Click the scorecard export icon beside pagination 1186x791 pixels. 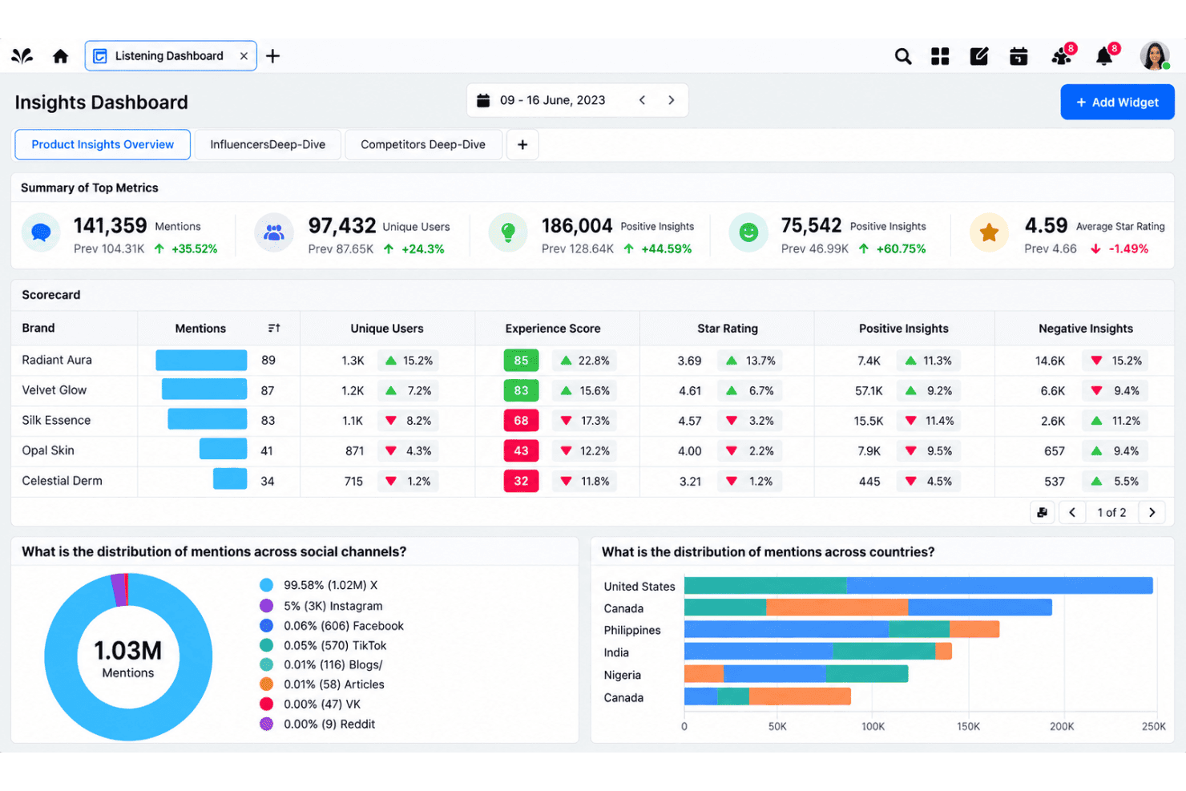click(1042, 512)
